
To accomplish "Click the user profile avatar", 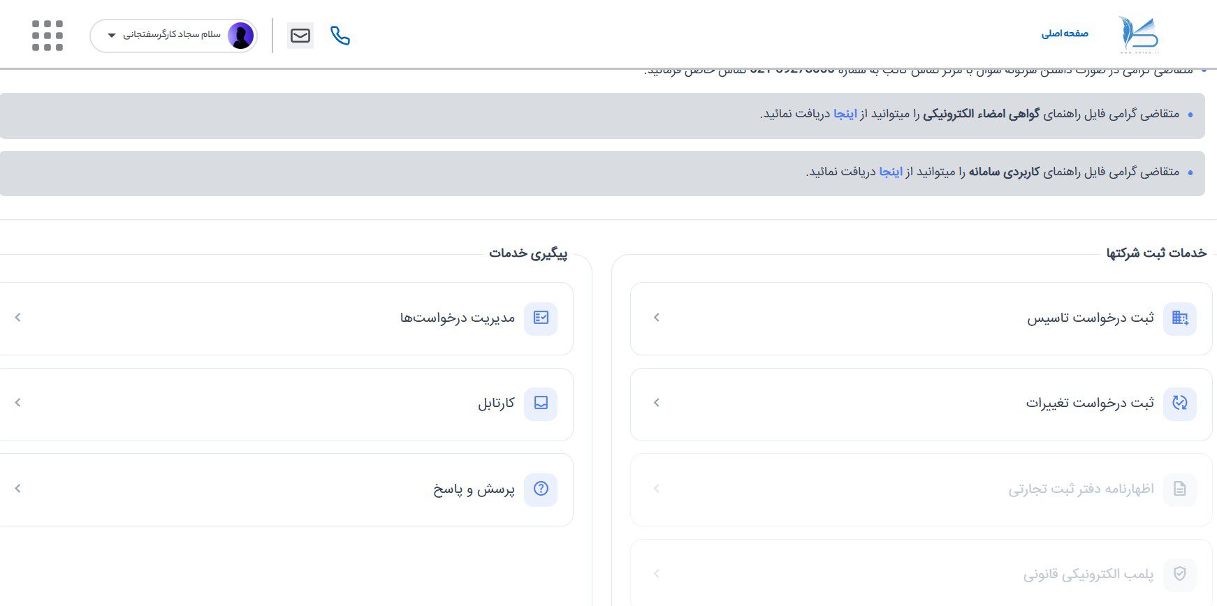I will (x=241, y=36).
